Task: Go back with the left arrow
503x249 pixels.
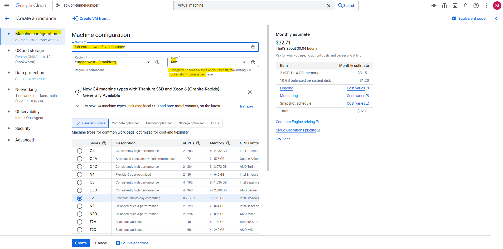Action: (x=7, y=18)
